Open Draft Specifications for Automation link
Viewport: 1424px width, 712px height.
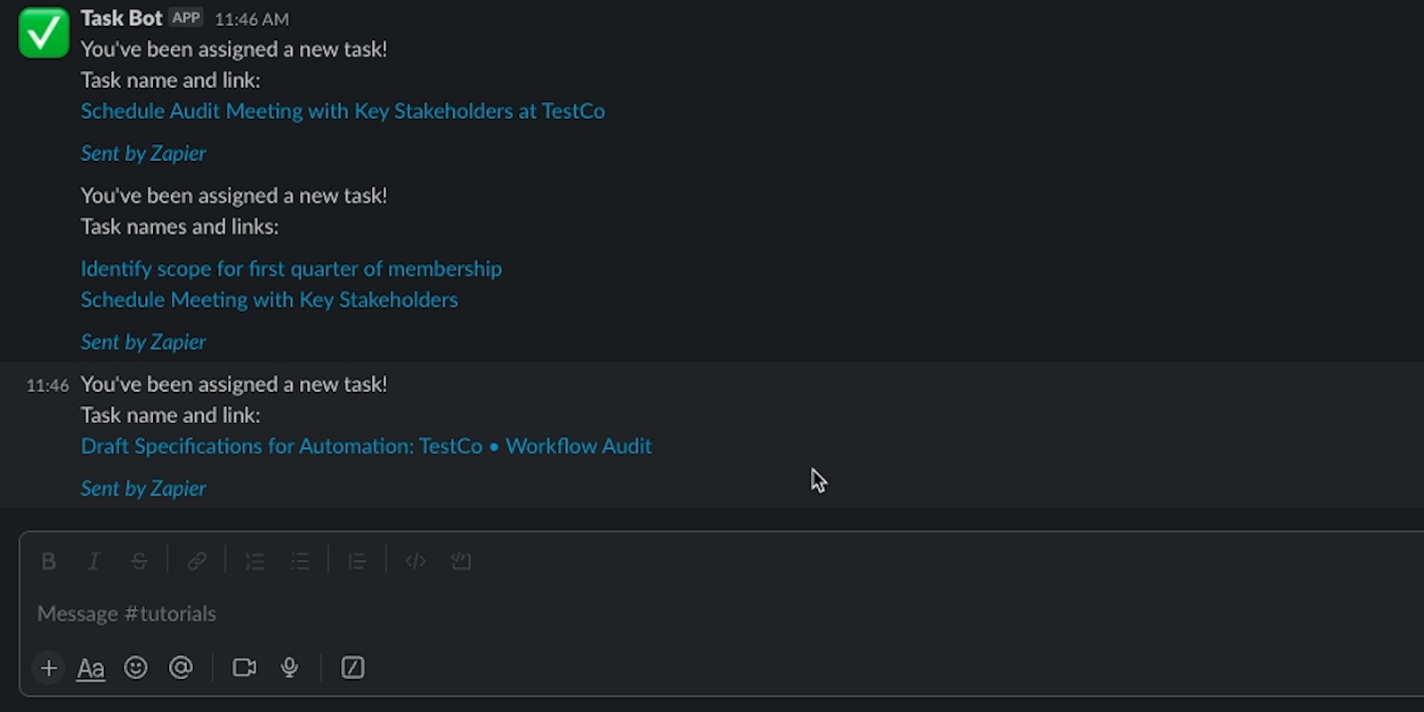click(x=366, y=446)
